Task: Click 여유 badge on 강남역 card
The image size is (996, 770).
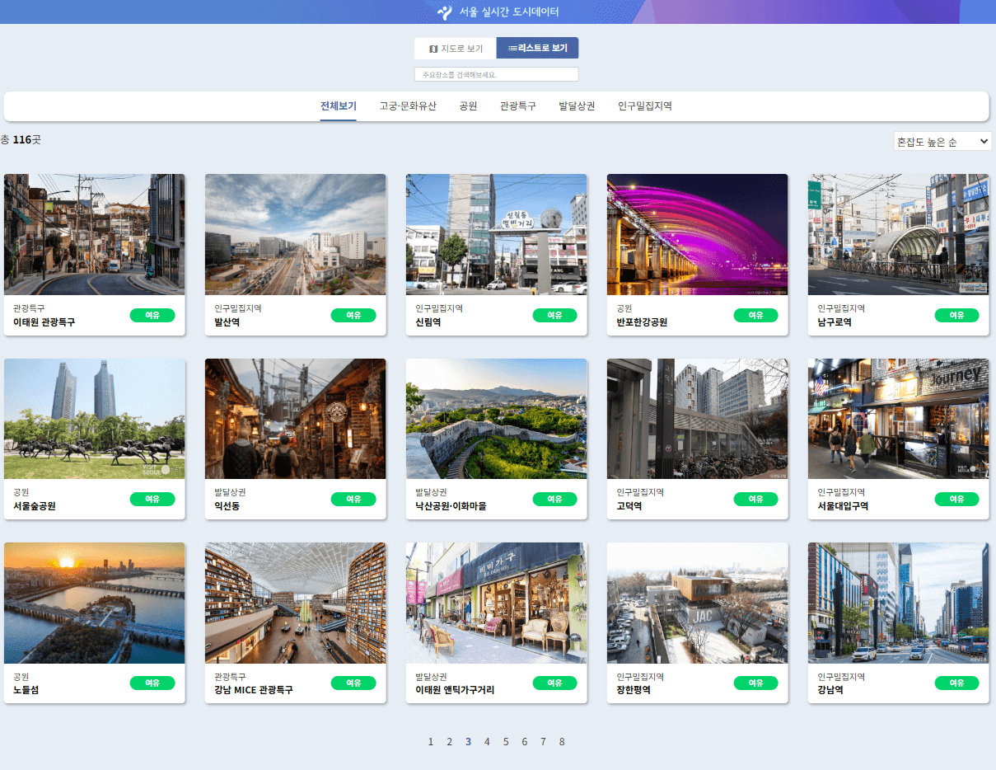Action: (x=957, y=683)
